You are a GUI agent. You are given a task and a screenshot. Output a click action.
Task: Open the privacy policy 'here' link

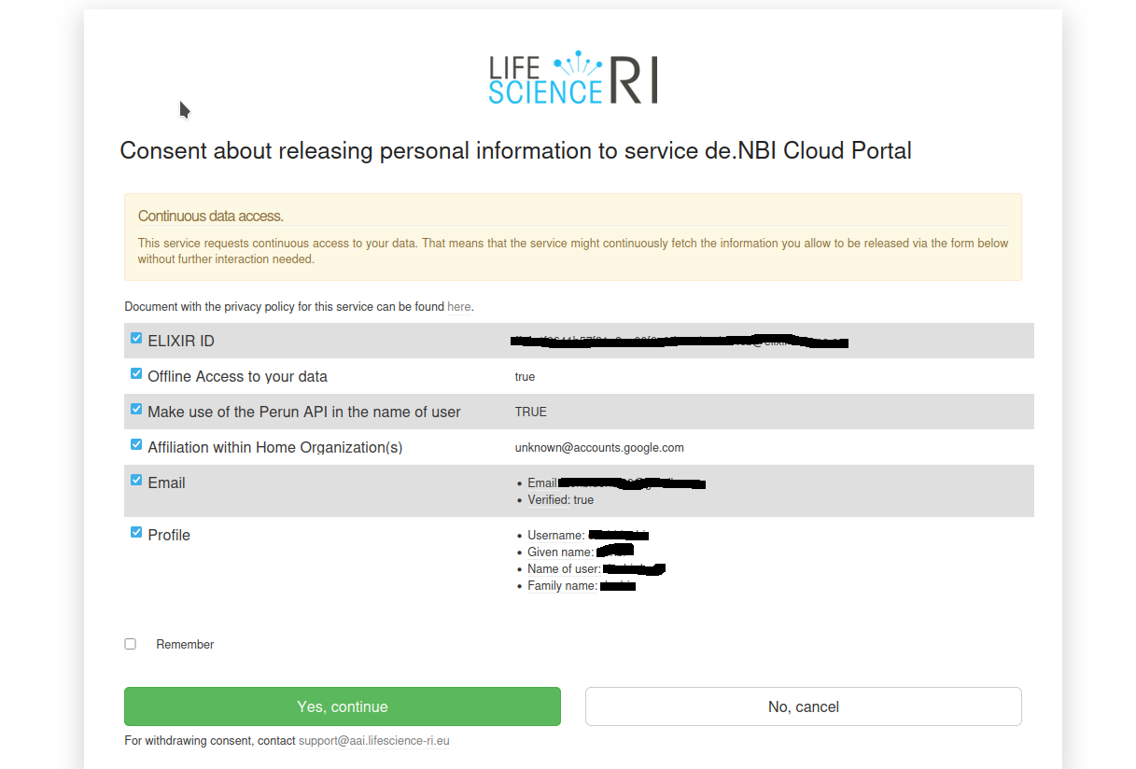tap(458, 306)
